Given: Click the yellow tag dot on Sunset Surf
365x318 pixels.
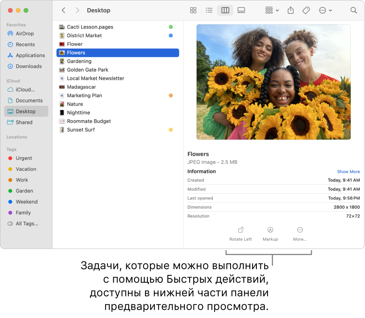Looking at the screenshot, I should click(171, 130).
